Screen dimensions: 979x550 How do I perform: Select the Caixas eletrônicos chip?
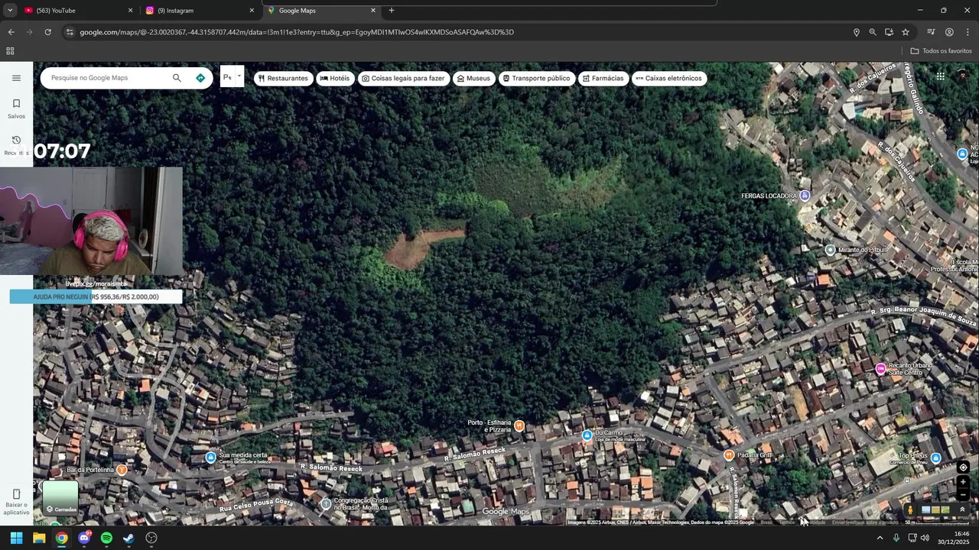(x=668, y=78)
